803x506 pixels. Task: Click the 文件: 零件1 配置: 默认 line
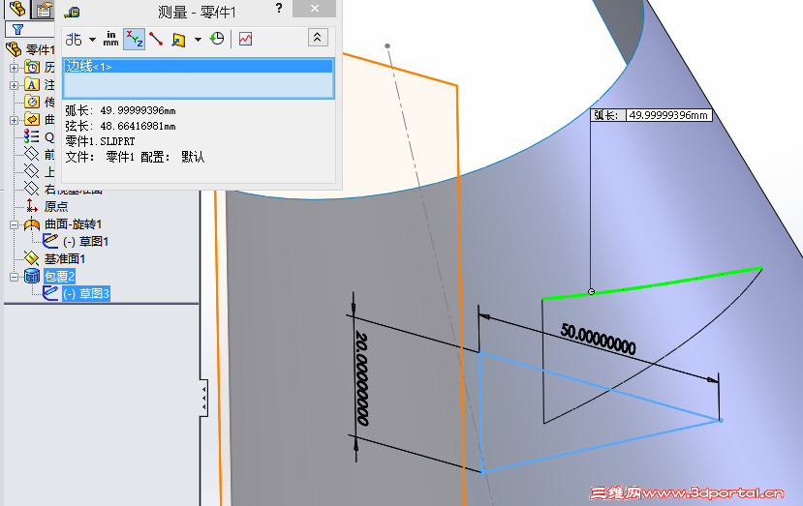(x=136, y=157)
